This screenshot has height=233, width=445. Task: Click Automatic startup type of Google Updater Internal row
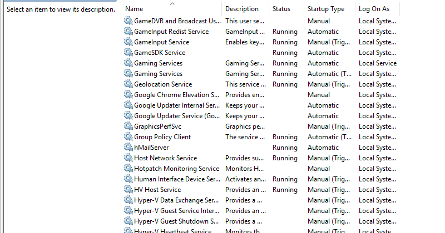(x=323, y=105)
